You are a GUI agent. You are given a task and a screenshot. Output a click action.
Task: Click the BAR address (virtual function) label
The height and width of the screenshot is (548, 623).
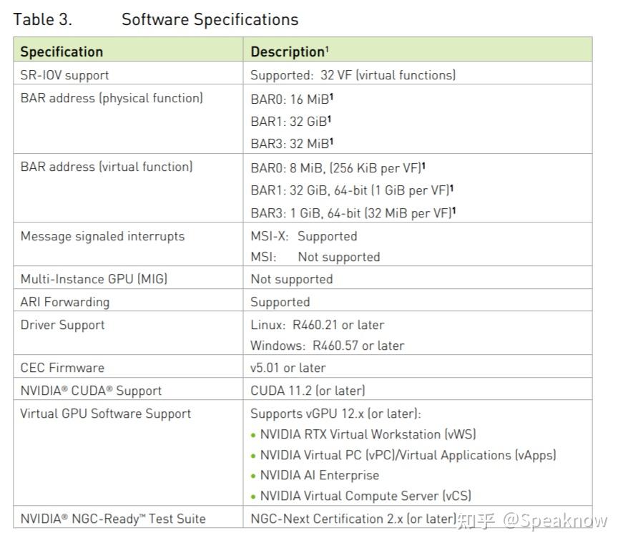[107, 167]
